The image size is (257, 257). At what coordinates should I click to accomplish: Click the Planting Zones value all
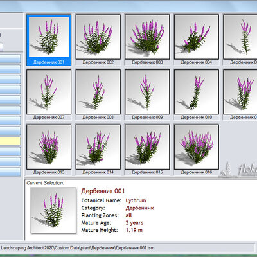(x=128, y=215)
